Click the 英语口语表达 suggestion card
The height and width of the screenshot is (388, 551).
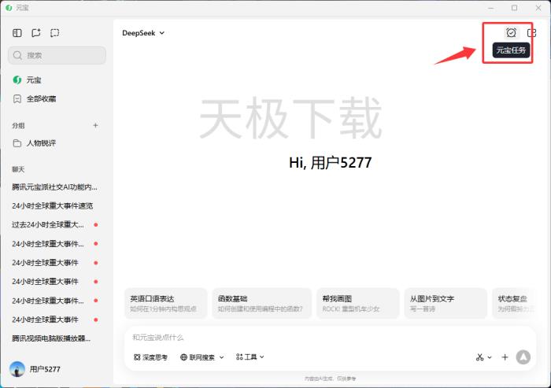coord(165,304)
